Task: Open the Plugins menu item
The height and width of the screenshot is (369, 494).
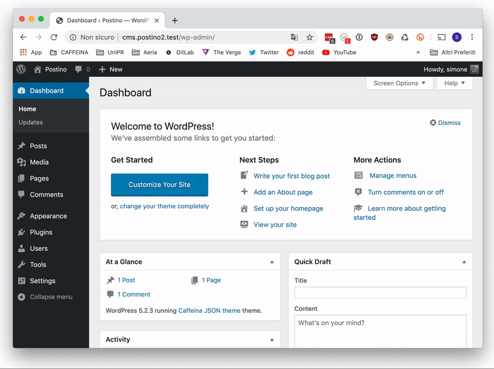Action: click(x=51, y=232)
